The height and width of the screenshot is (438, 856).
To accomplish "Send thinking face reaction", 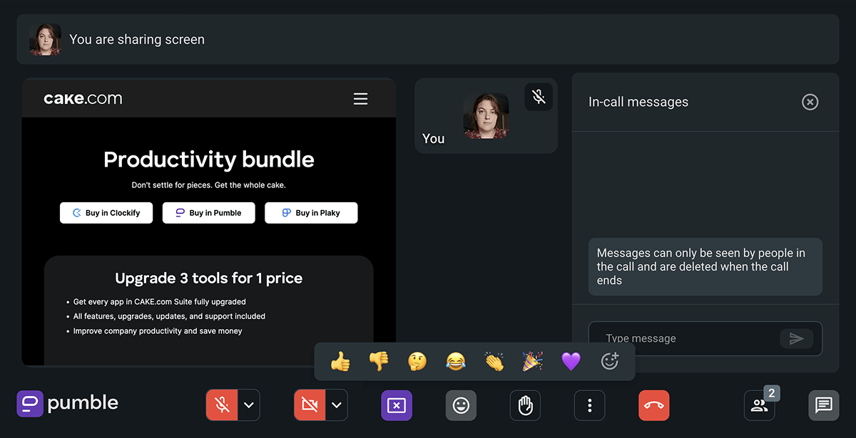I will [417, 361].
